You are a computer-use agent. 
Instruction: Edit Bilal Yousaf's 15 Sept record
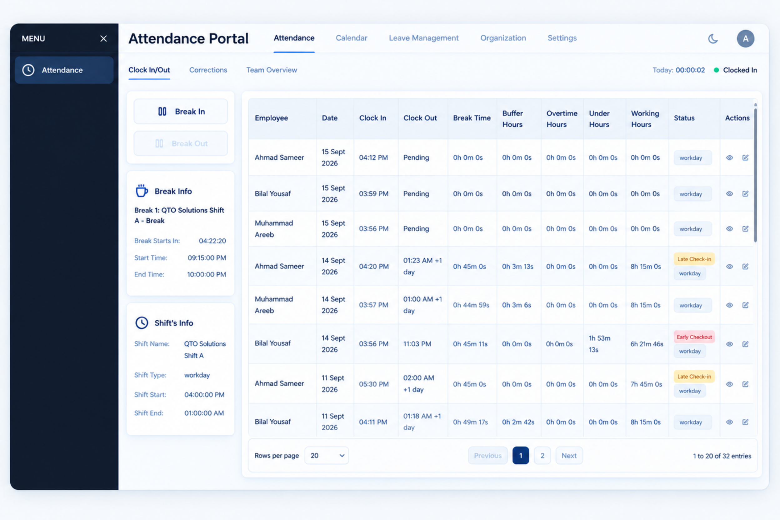tap(745, 194)
